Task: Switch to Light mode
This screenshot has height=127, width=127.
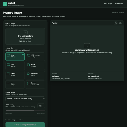Action: click(119, 4)
